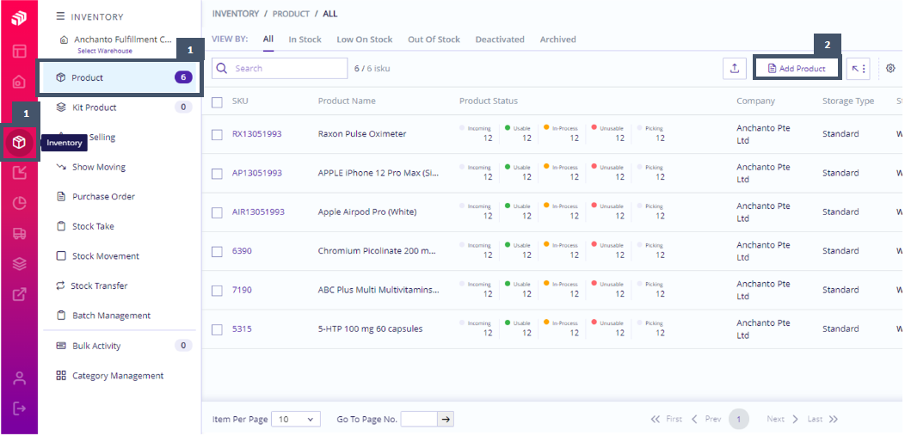Screen dimensions: 905x436
Task: Open the user profile icon in sidebar
Action: tap(19, 378)
